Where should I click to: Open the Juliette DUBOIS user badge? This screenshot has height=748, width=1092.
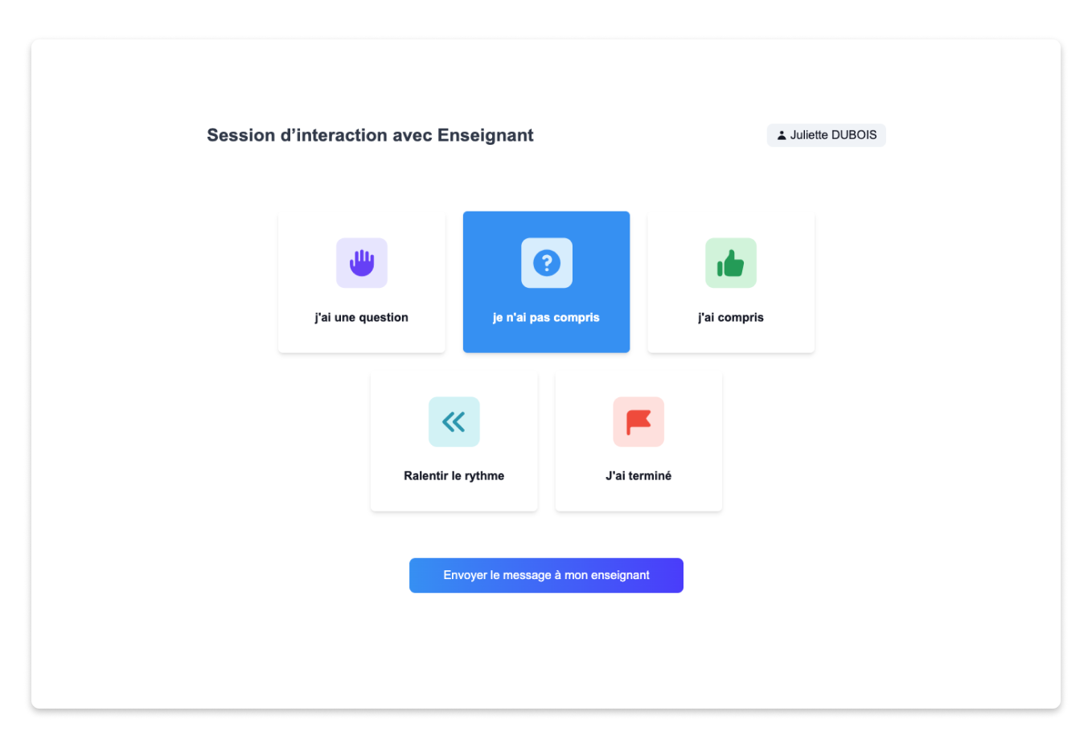click(x=827, y=135)
